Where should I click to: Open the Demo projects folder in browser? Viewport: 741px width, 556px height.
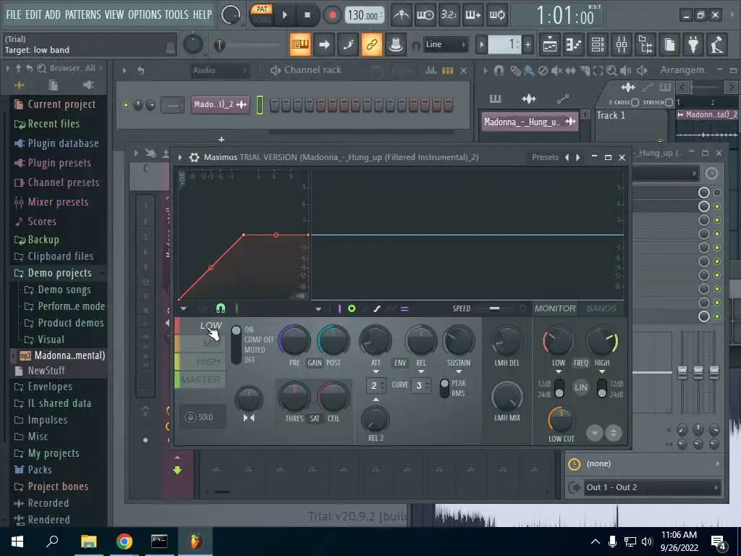pyautogui.click(x=58, y=273)
